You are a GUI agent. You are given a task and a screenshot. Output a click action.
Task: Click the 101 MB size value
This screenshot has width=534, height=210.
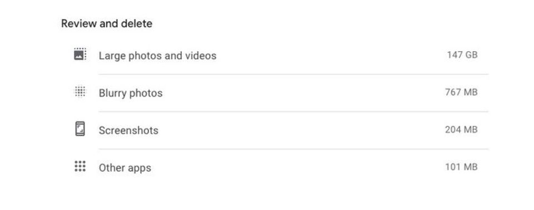[461, 167]
